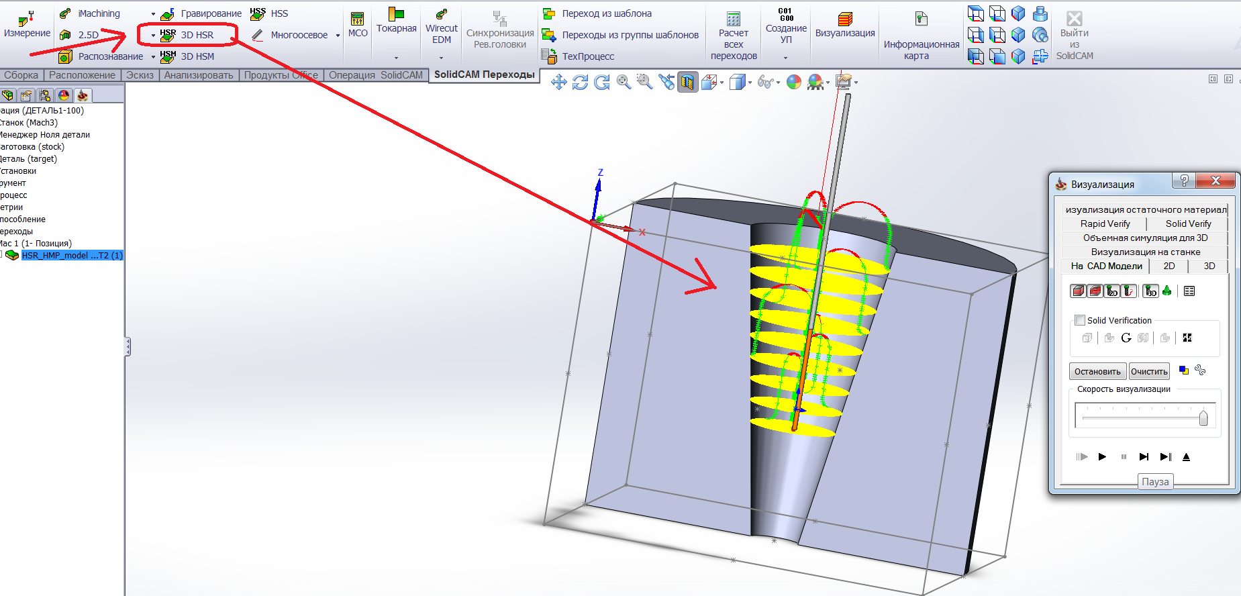Image resolution: width=1241 pixels, height=596 pixels.
Task: Expand the dropdown arrow beside 3D HSR
Action: tap(153, 36)
